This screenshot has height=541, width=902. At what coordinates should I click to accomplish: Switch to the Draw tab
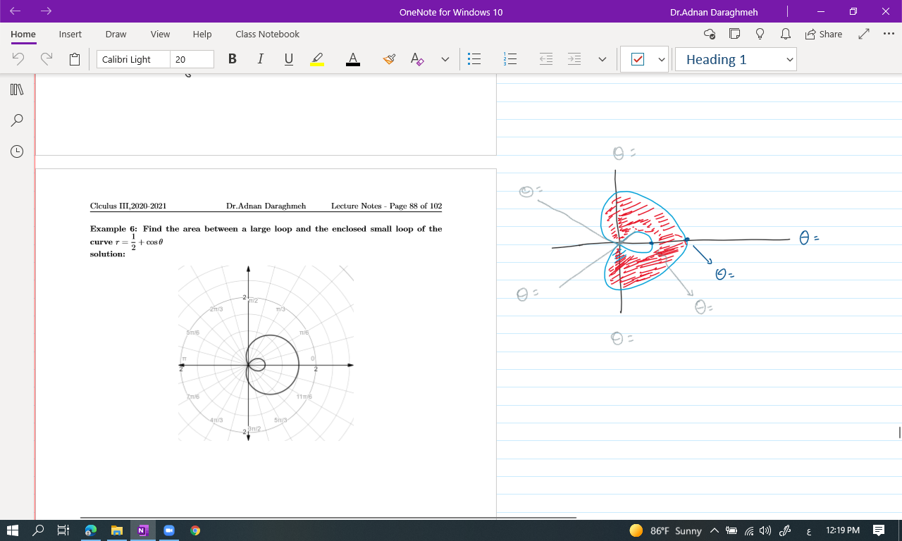(116, 34)
